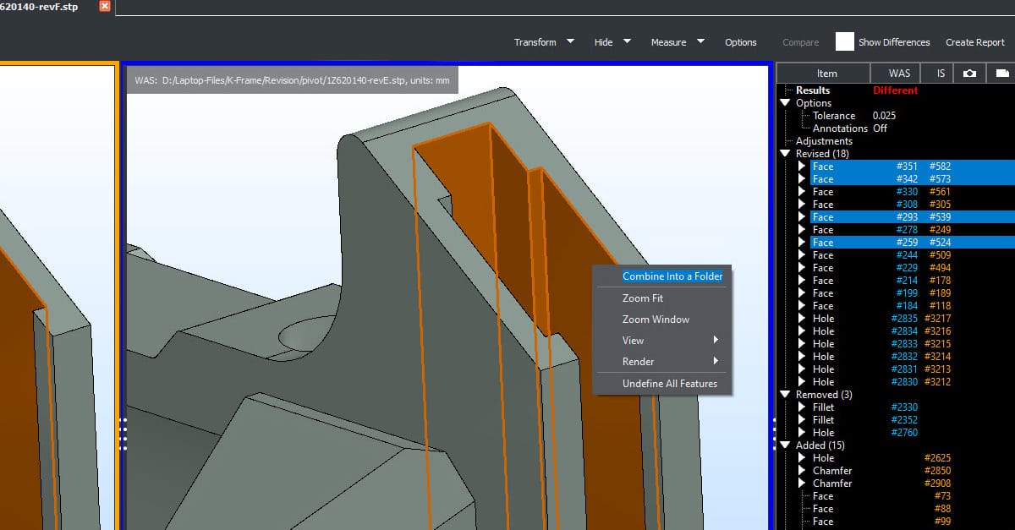Collapse the Revised (18) section

point(785,153)
